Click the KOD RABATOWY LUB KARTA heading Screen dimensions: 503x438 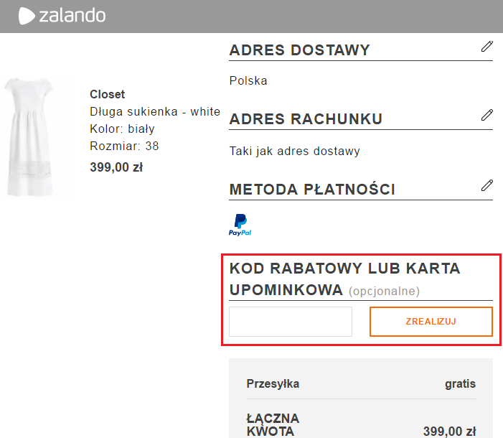pyautogui.click(x=344, y=269)
